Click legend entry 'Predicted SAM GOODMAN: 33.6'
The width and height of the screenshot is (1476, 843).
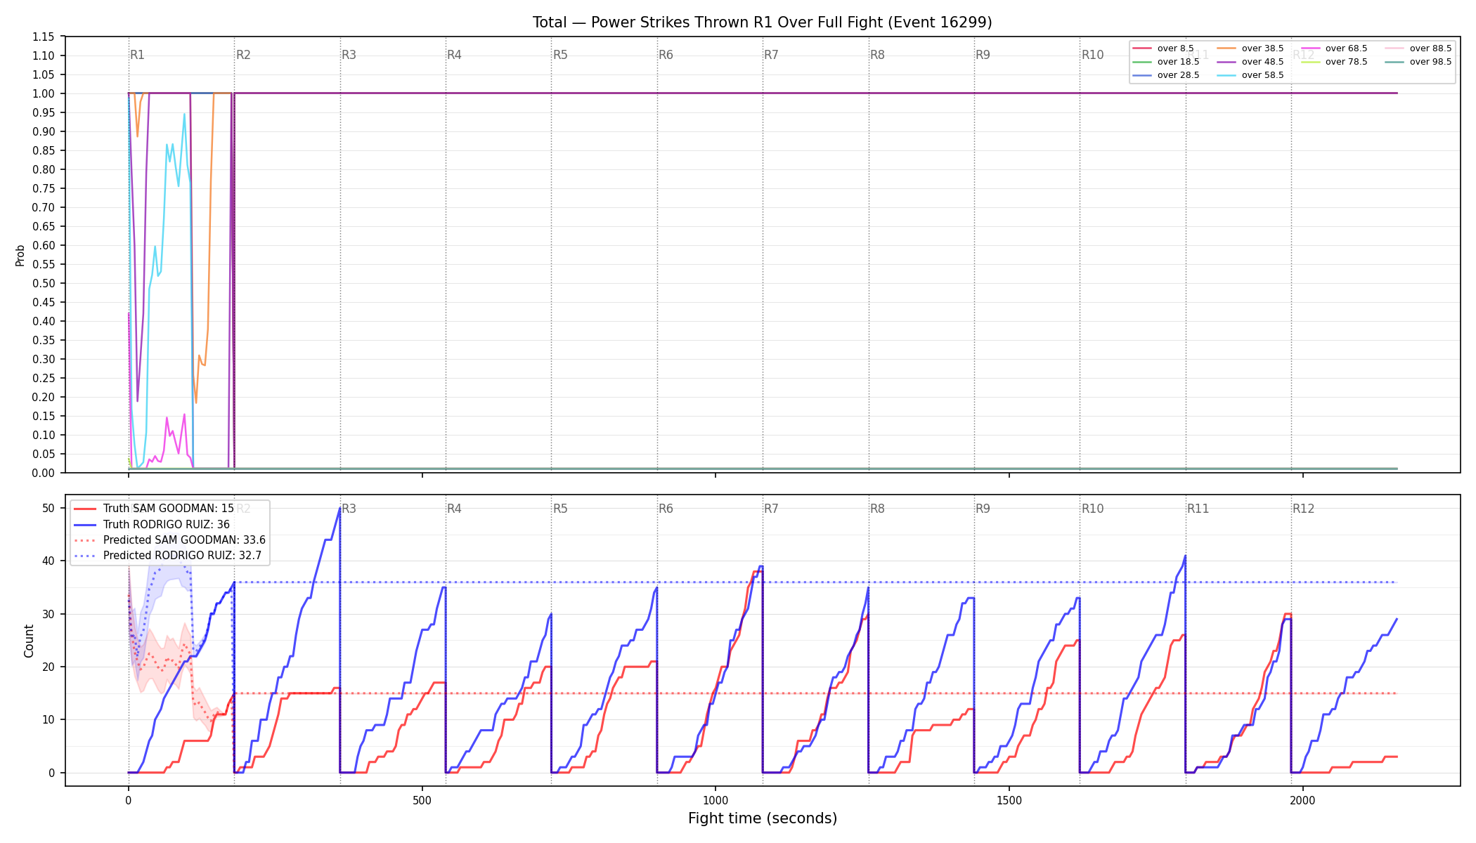tap(170, 540)
